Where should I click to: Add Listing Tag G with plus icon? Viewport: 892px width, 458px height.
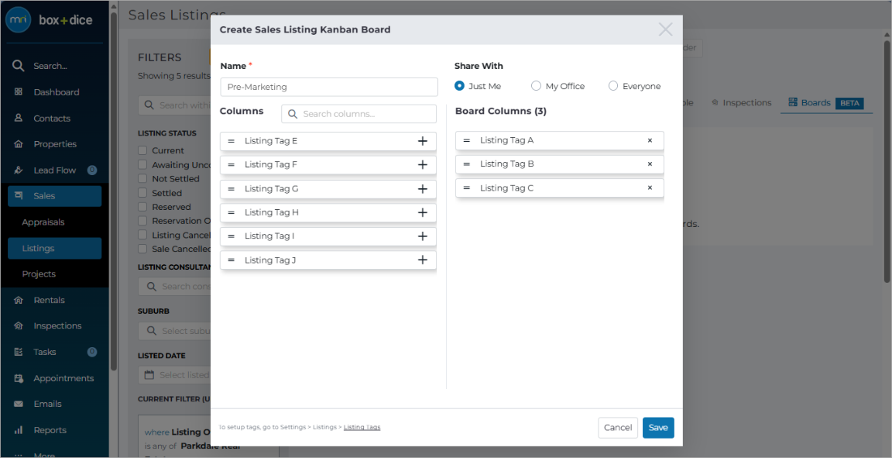(x=422, y=188)
